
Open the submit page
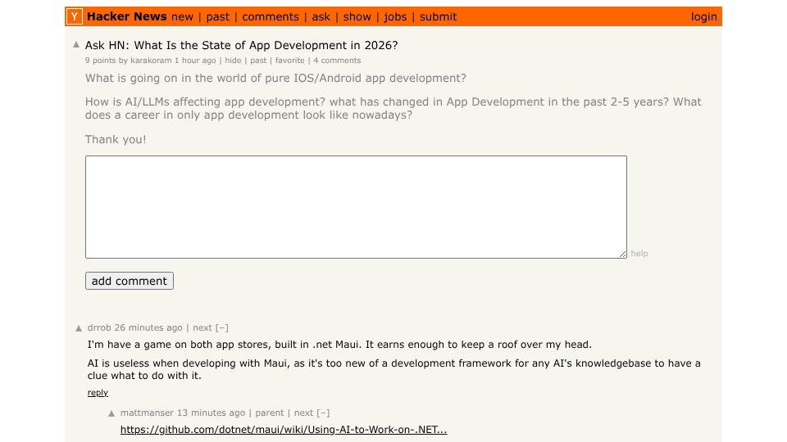[438, 17]
